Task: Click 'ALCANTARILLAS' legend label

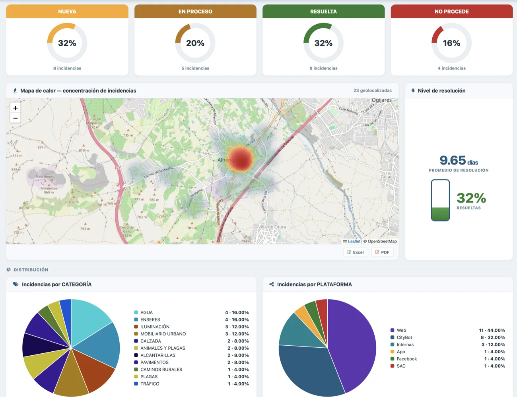Action: (x=158, y=355)
